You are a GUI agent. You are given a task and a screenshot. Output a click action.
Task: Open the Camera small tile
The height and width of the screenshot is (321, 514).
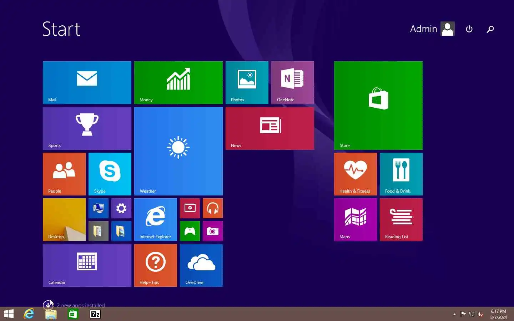tap(213, 231)
